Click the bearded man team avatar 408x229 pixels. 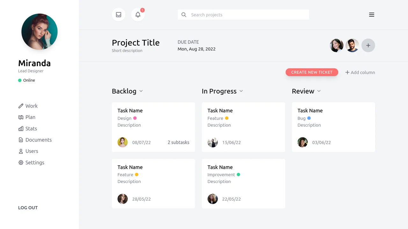[x=352, y=45]
